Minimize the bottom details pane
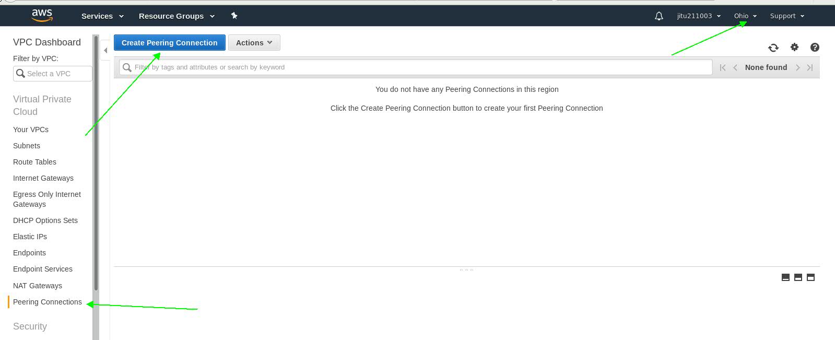 click(x=785, y=277)
